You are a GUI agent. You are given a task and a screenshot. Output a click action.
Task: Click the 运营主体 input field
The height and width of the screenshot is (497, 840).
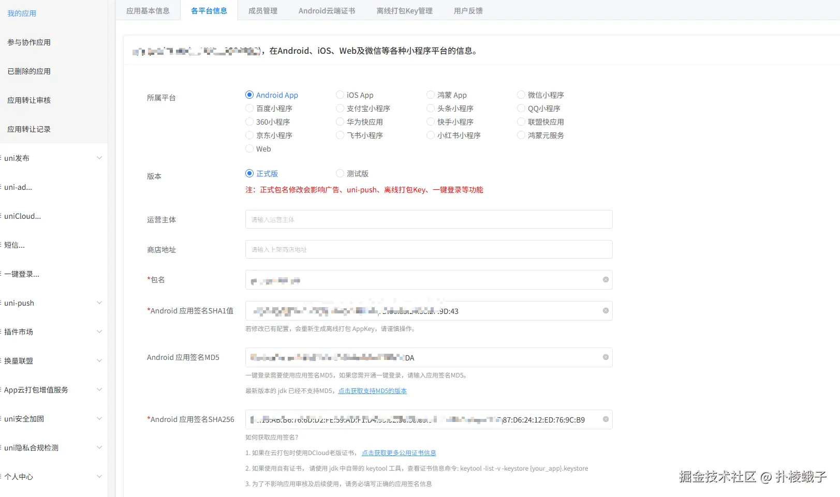pyautogui.click(x=429, y=220)
